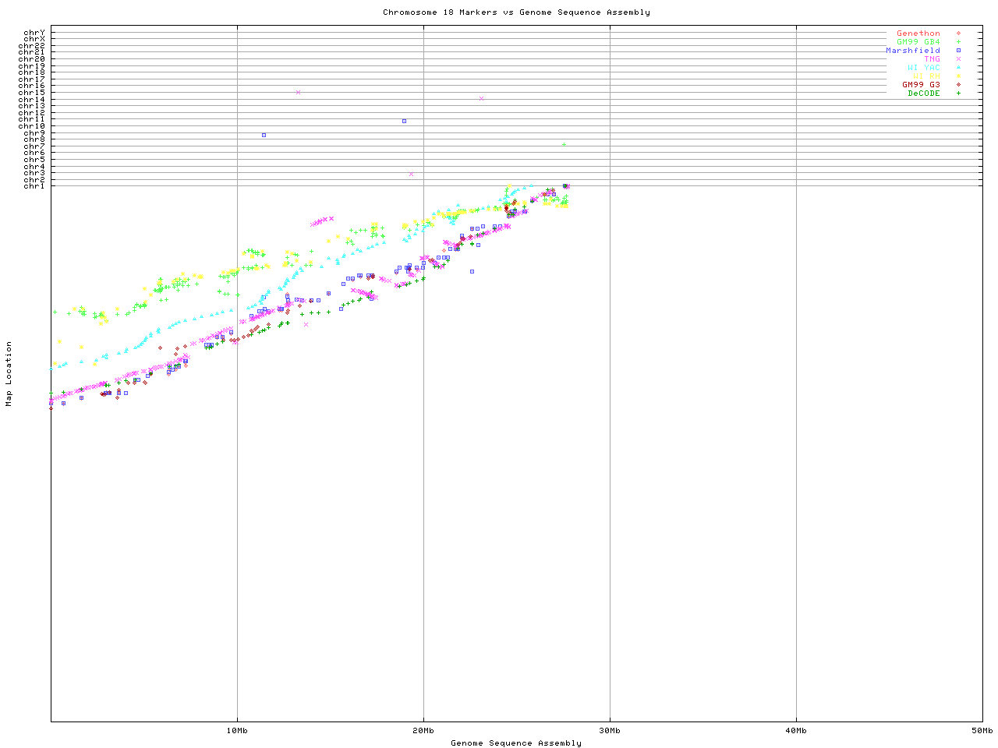Click the Map Location y-axis title

click(x=9, y=374)
